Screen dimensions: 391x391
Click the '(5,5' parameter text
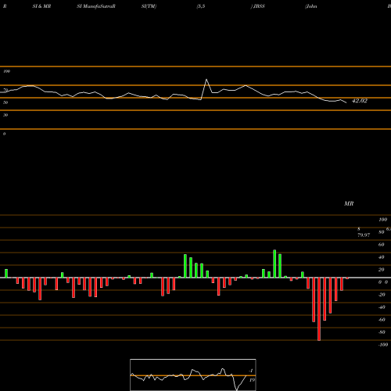coord(201,6)
